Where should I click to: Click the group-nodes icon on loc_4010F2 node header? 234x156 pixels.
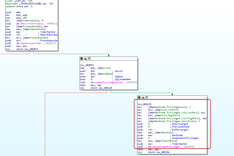(89, 58)
